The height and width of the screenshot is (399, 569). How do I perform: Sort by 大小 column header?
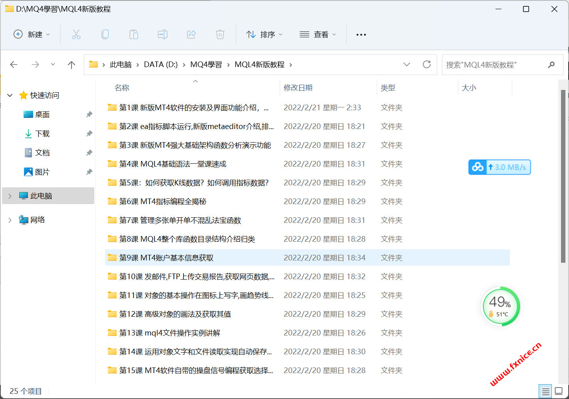pyautogui.click(x=469, y=88)
